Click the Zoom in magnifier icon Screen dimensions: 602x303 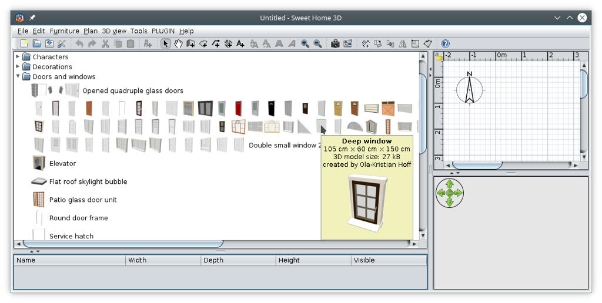pyautogui.click(x=305, y=43)
